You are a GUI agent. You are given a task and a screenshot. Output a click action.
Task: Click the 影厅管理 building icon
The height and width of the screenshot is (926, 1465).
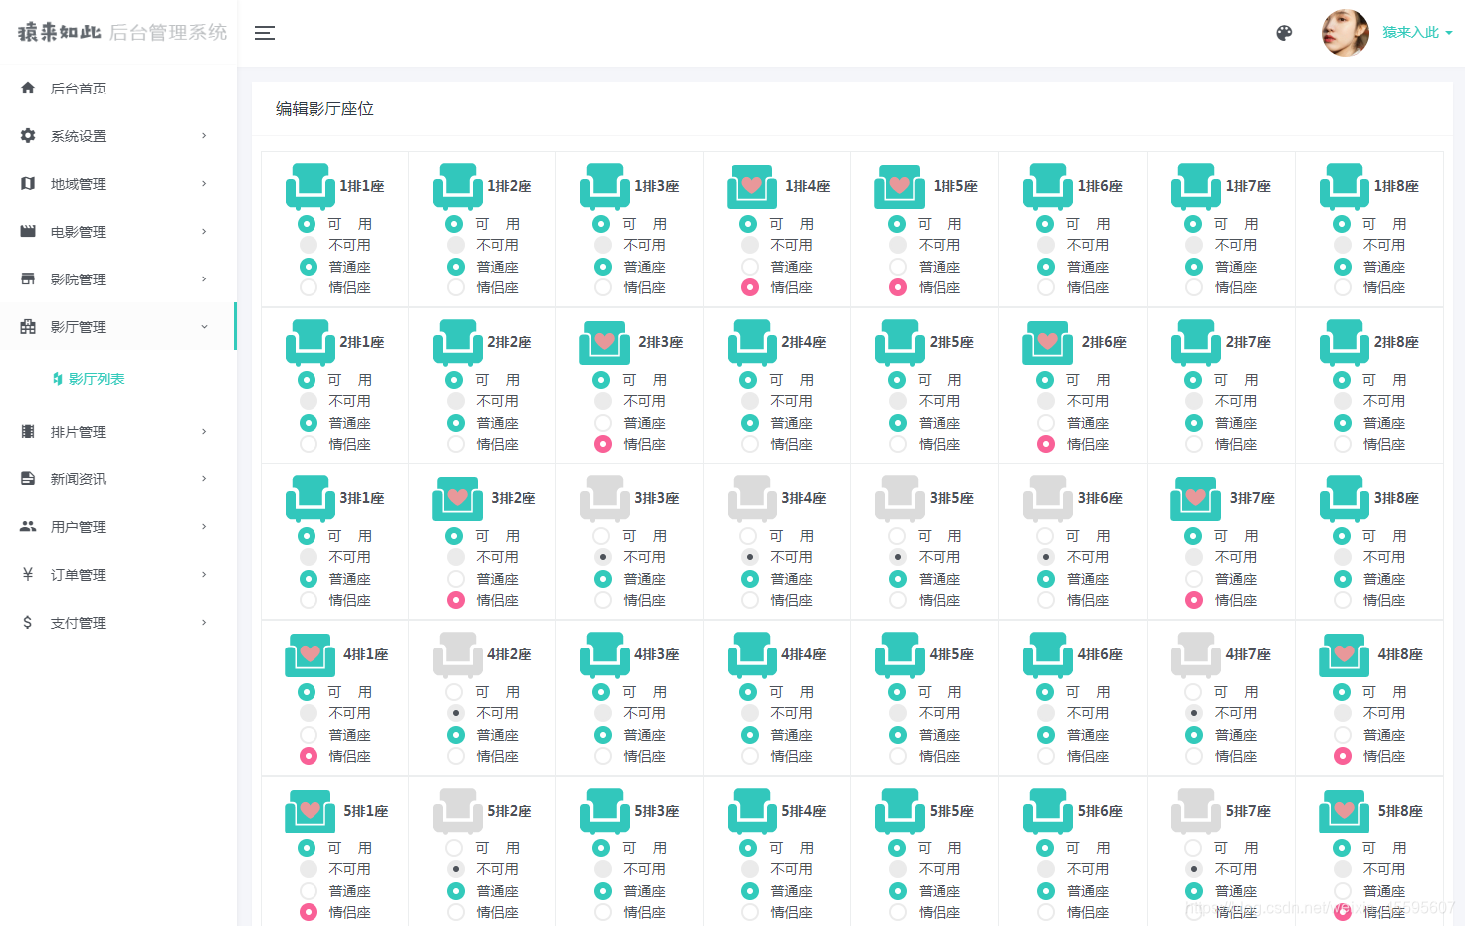tap(28, 327)
